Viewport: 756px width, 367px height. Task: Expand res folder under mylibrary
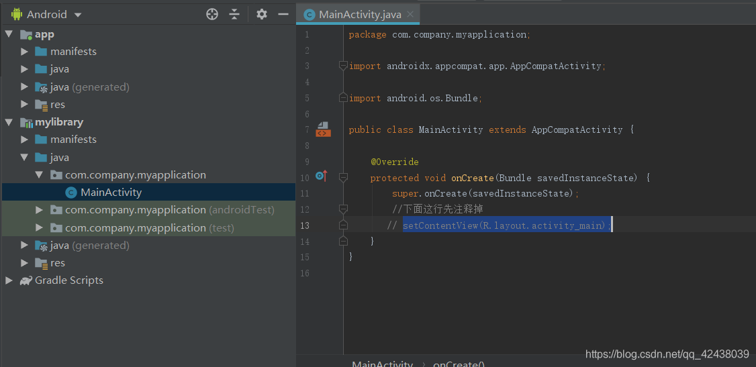point(24,263)
